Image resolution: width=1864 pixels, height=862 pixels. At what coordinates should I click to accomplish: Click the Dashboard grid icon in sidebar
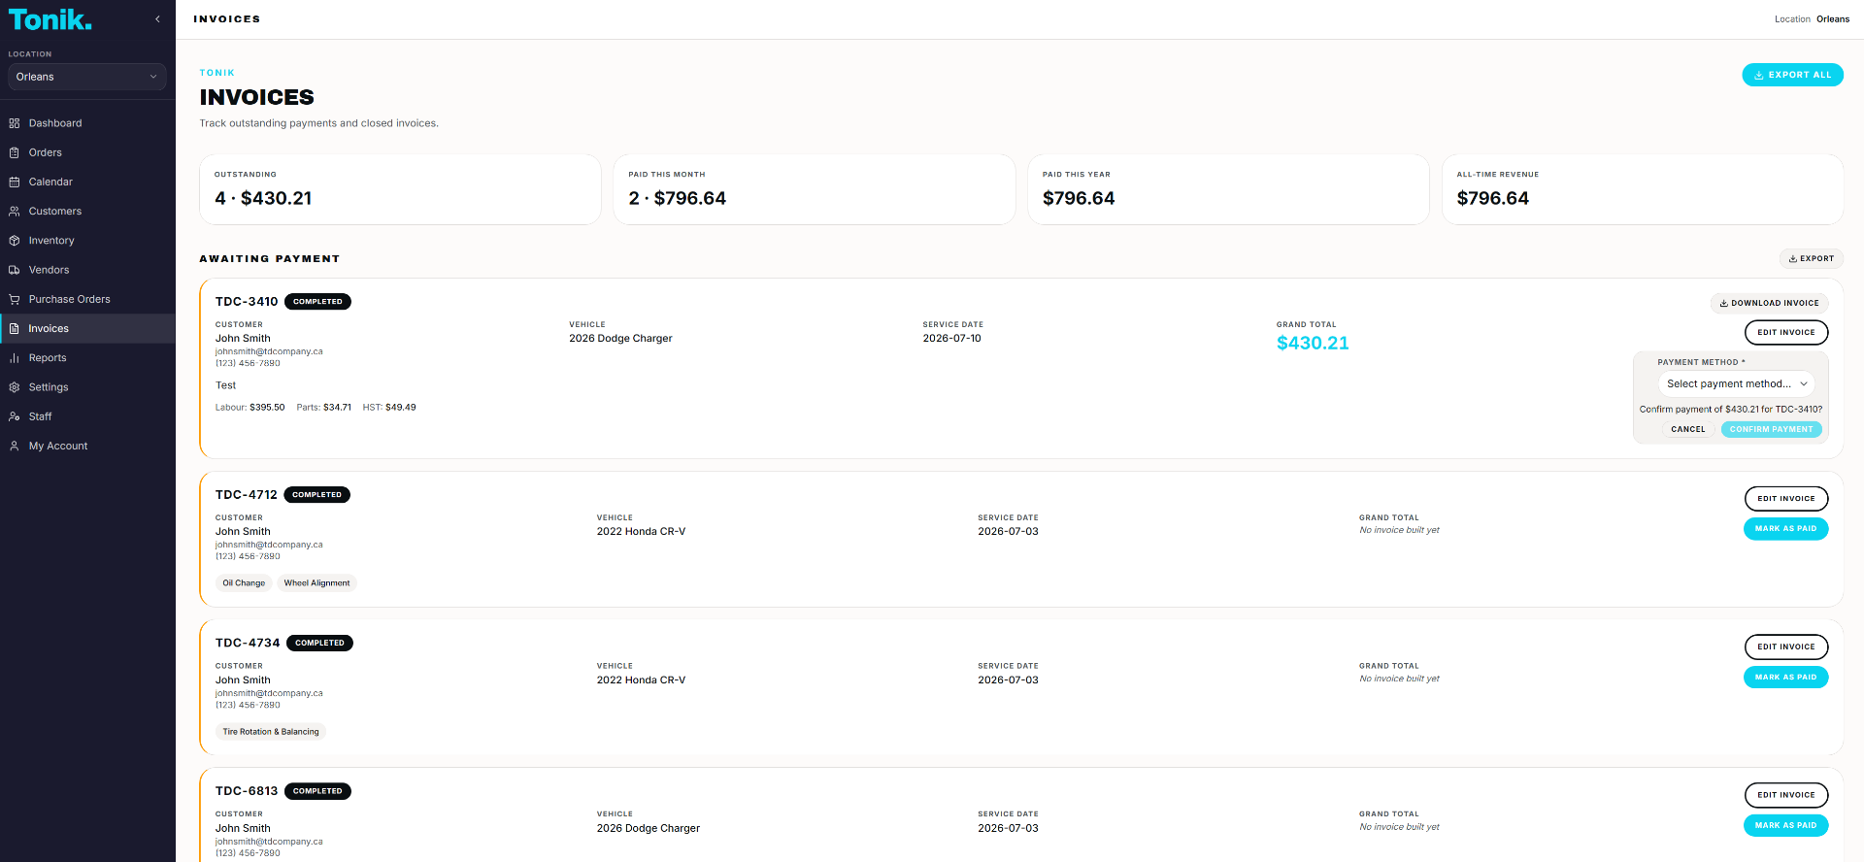15,123
